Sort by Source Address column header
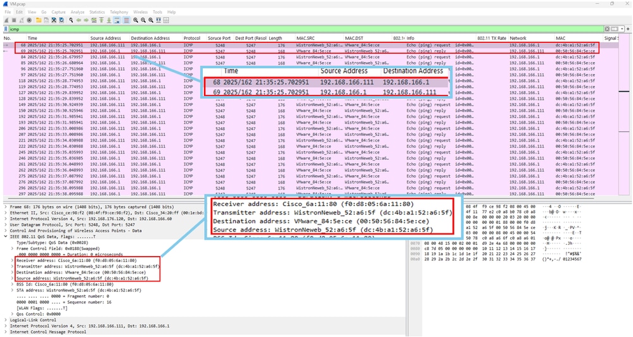633x337 pixels. pos(105,38)
